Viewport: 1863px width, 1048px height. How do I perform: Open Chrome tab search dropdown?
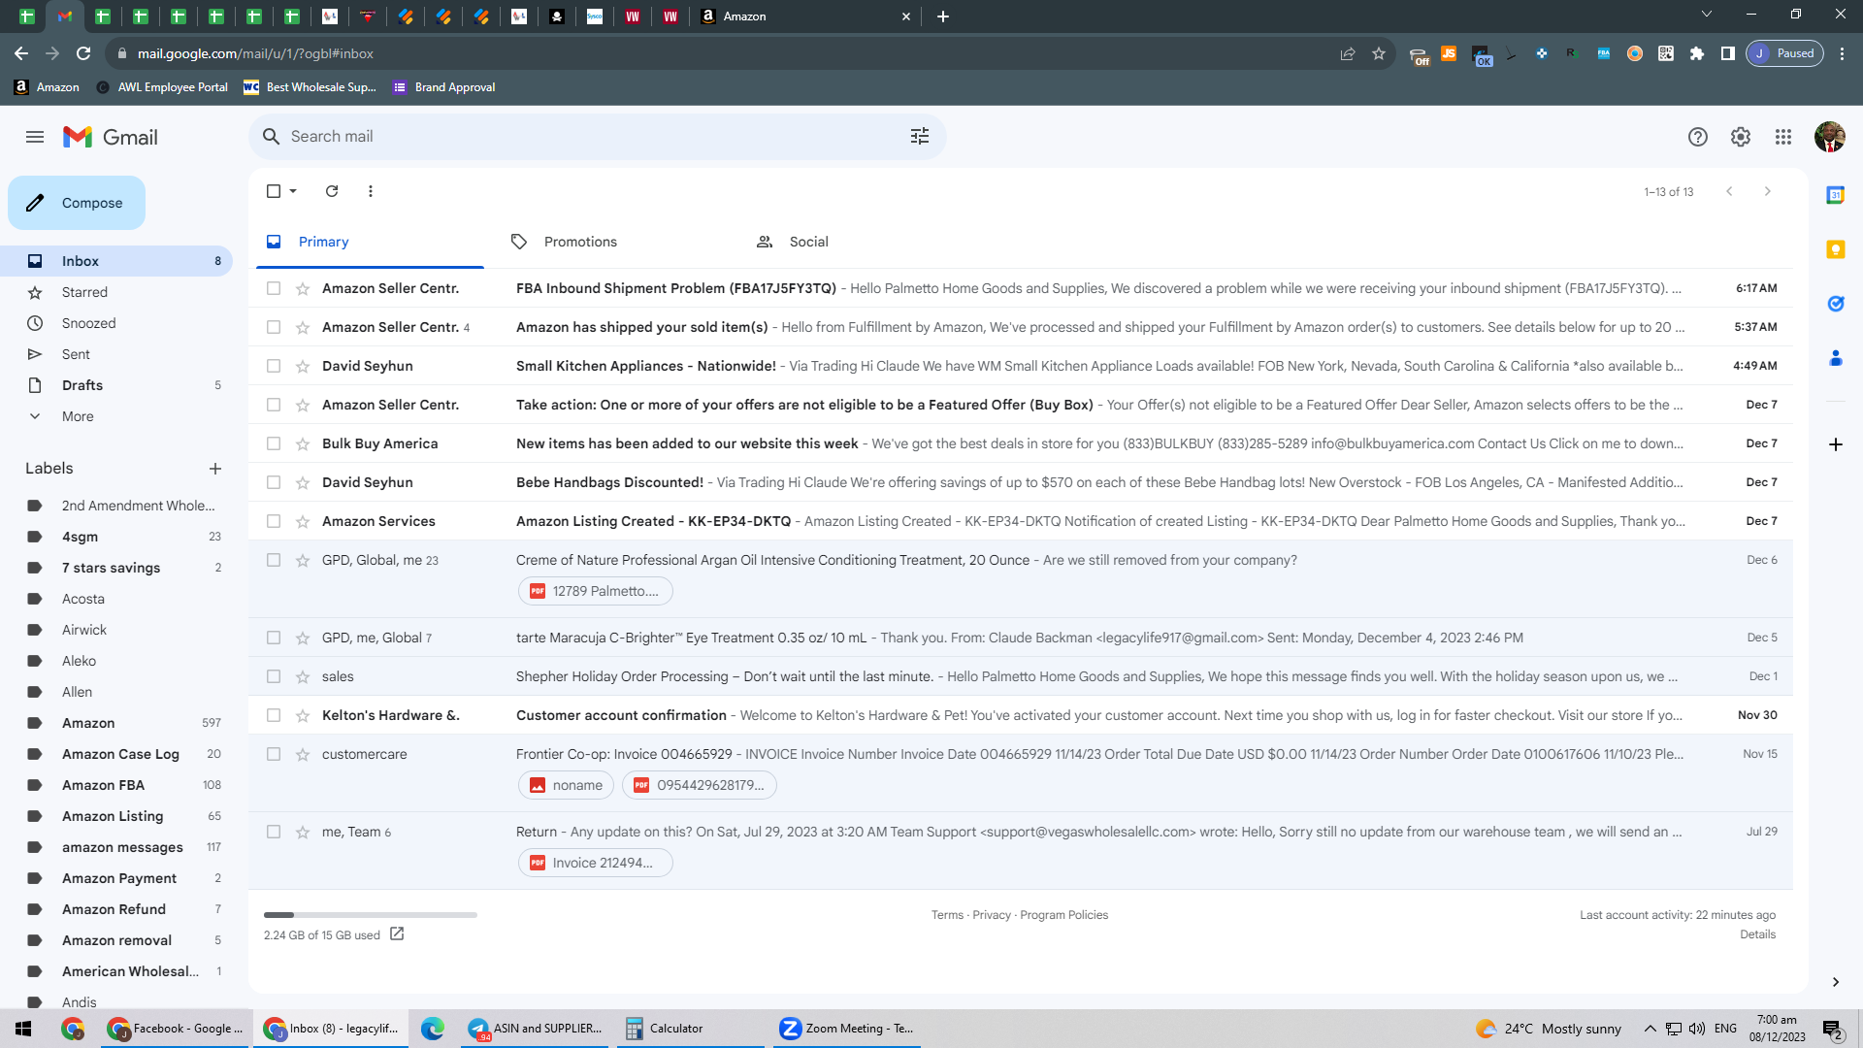coord(1707,15)
